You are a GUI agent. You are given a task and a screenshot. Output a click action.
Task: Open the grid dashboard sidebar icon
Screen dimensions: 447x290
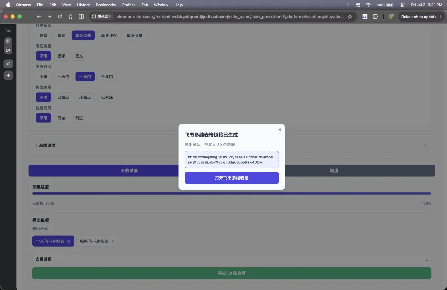(x=8, y=41)
